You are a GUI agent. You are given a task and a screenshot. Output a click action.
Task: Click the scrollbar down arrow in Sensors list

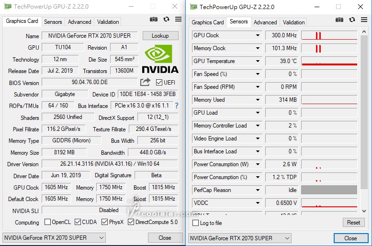pyautogui.click(x=364, y=211)
